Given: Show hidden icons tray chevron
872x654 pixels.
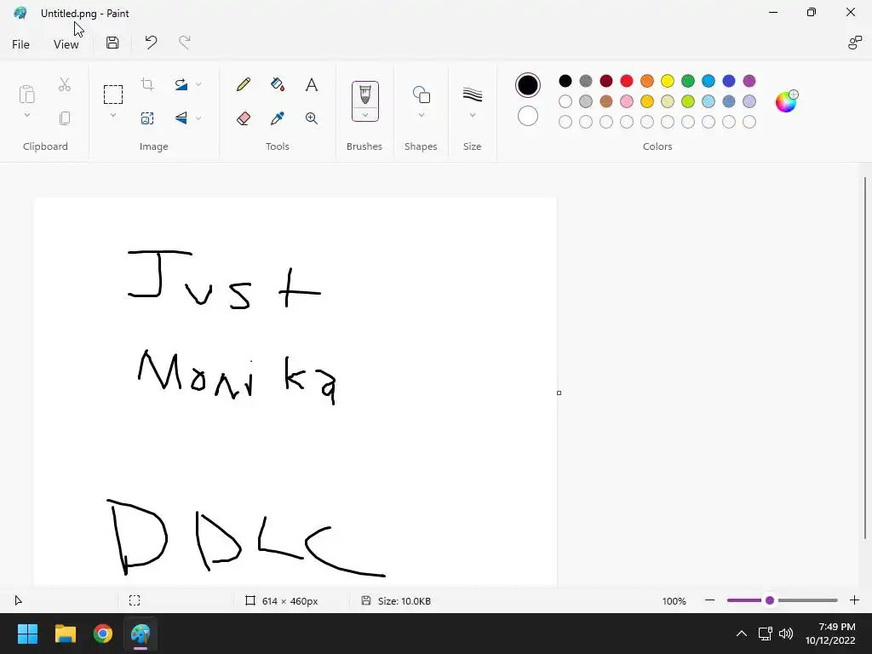Looking at the screenshot, I should click(x=742, y=634).
